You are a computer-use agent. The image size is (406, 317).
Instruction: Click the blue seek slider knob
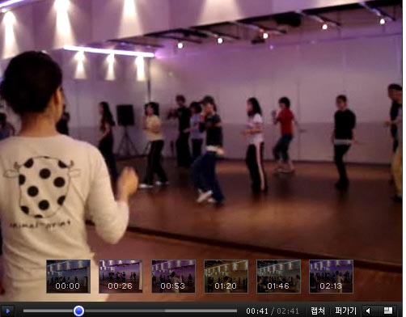(x=78, y=311)
